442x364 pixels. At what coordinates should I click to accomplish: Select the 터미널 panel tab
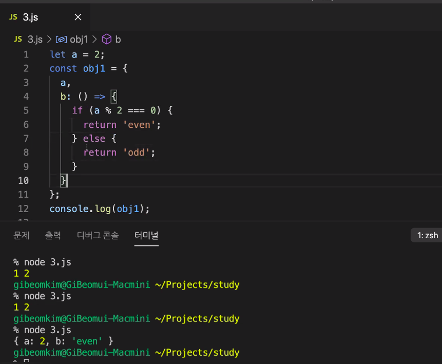tap(146, 236)
